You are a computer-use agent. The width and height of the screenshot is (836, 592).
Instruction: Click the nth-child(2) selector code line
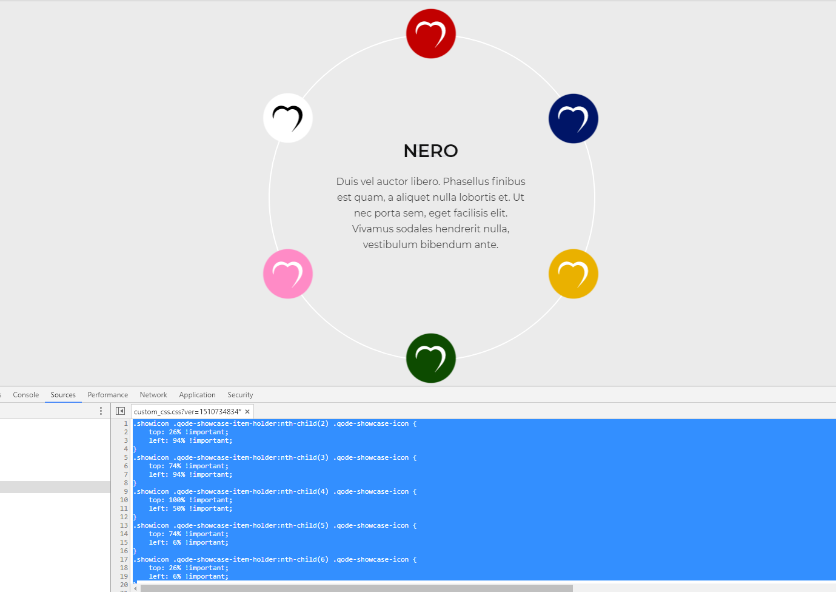275,423
